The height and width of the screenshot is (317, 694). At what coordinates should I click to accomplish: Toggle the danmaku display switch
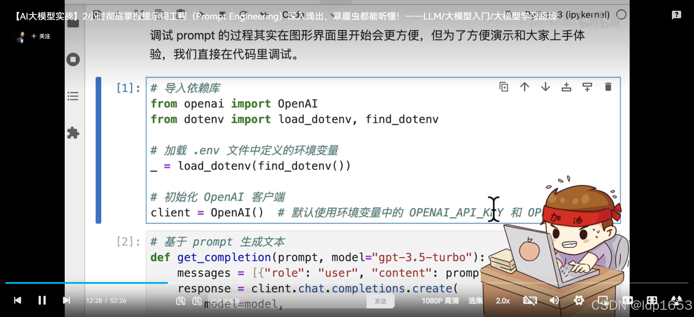(x=180, y=301)
